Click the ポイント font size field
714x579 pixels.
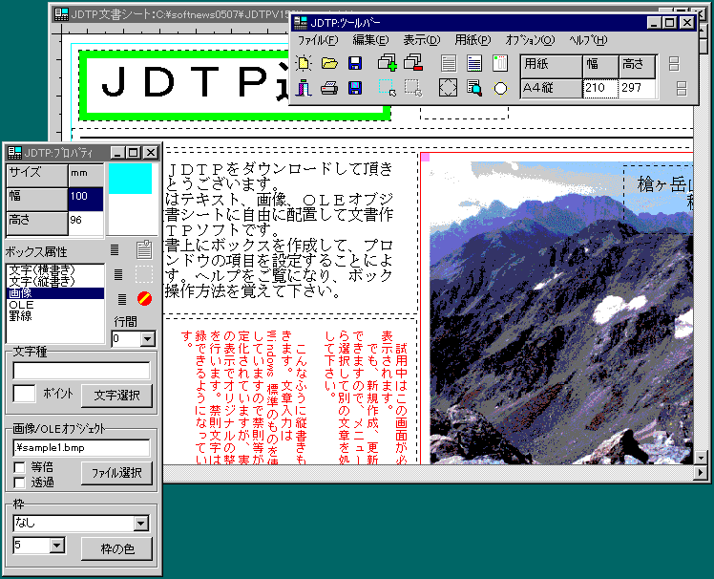(x=24, y=394)
